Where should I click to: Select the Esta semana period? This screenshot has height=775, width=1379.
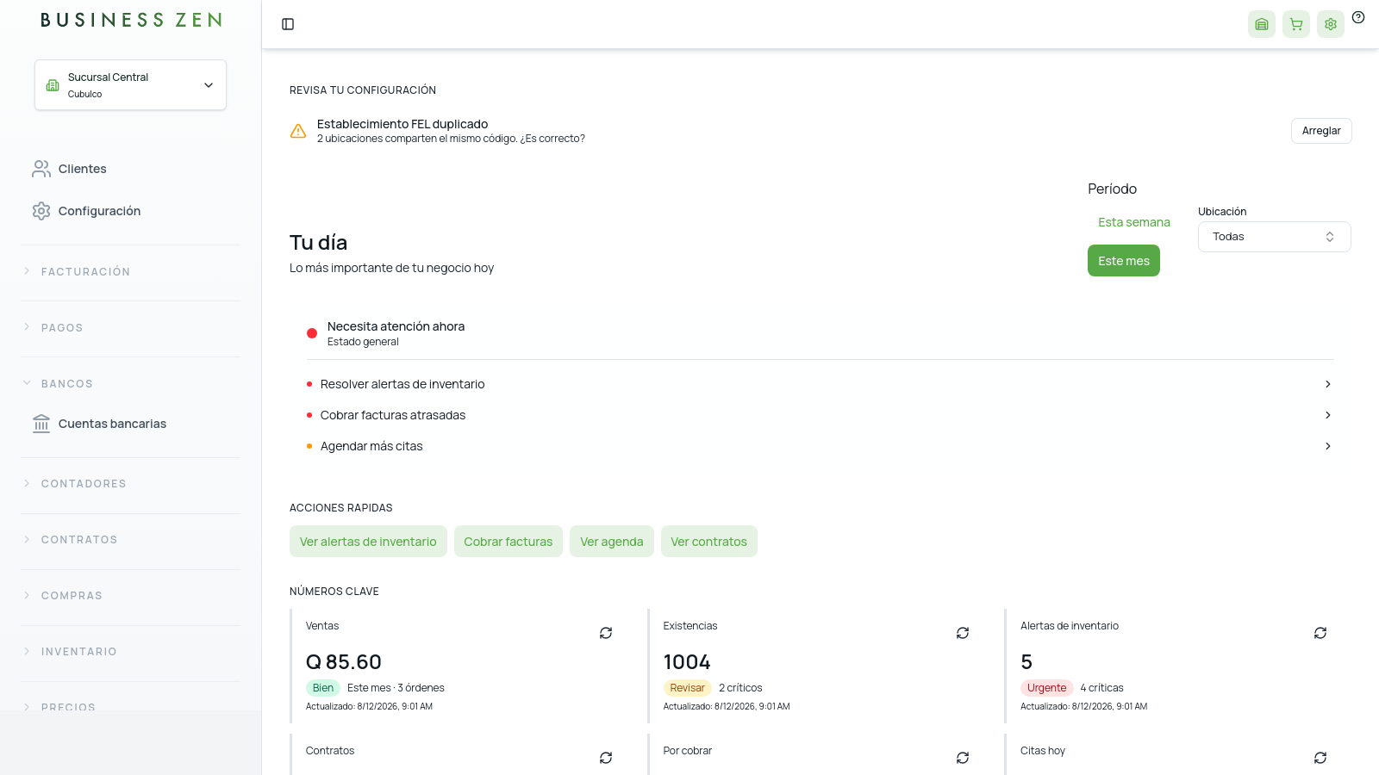pyautogui.click(x=1134, y=222)
